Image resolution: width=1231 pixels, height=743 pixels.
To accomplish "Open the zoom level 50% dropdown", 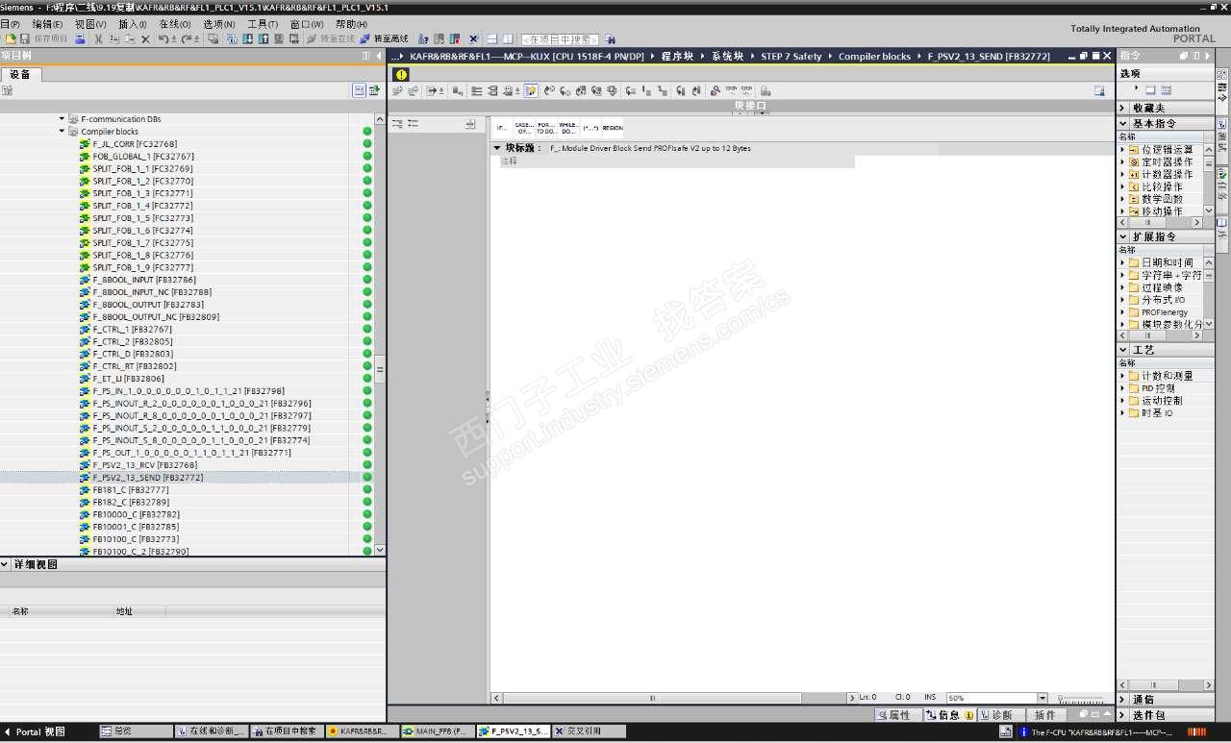I will point(1043,698).
